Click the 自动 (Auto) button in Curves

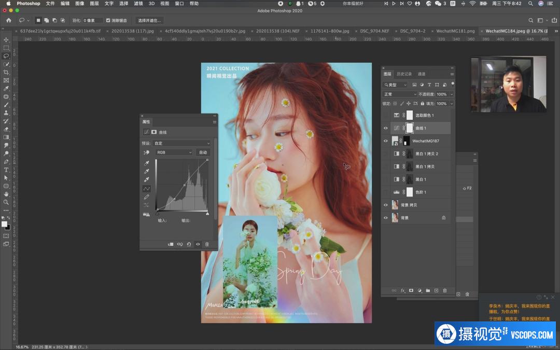pos(203,152)
